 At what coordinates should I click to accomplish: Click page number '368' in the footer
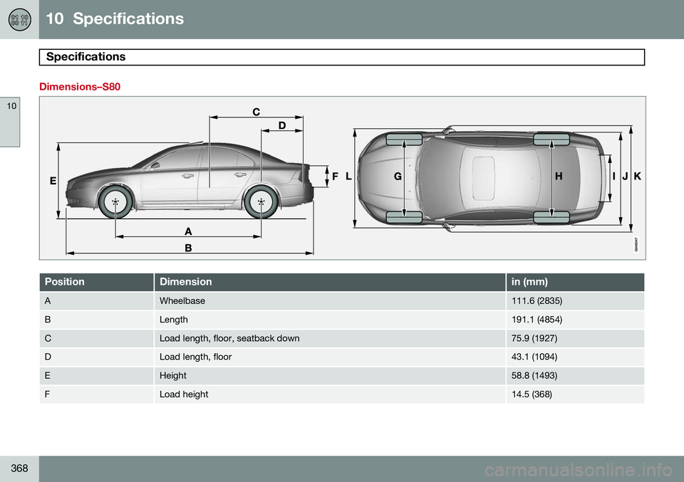point(19,468)
